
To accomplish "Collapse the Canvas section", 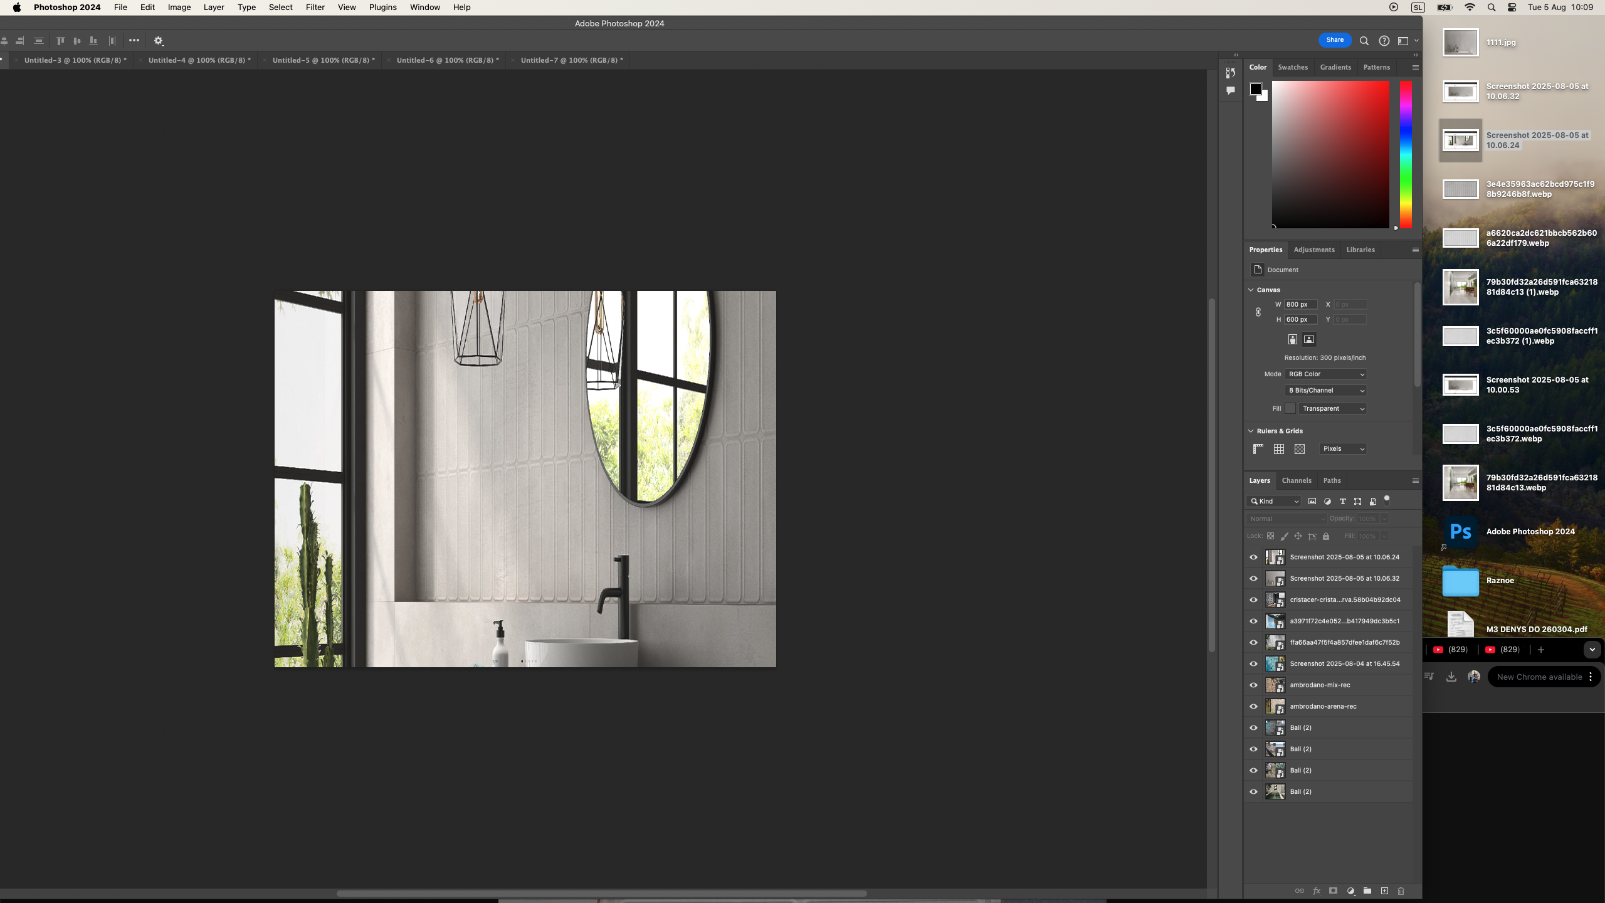I will coord(1251,290).
